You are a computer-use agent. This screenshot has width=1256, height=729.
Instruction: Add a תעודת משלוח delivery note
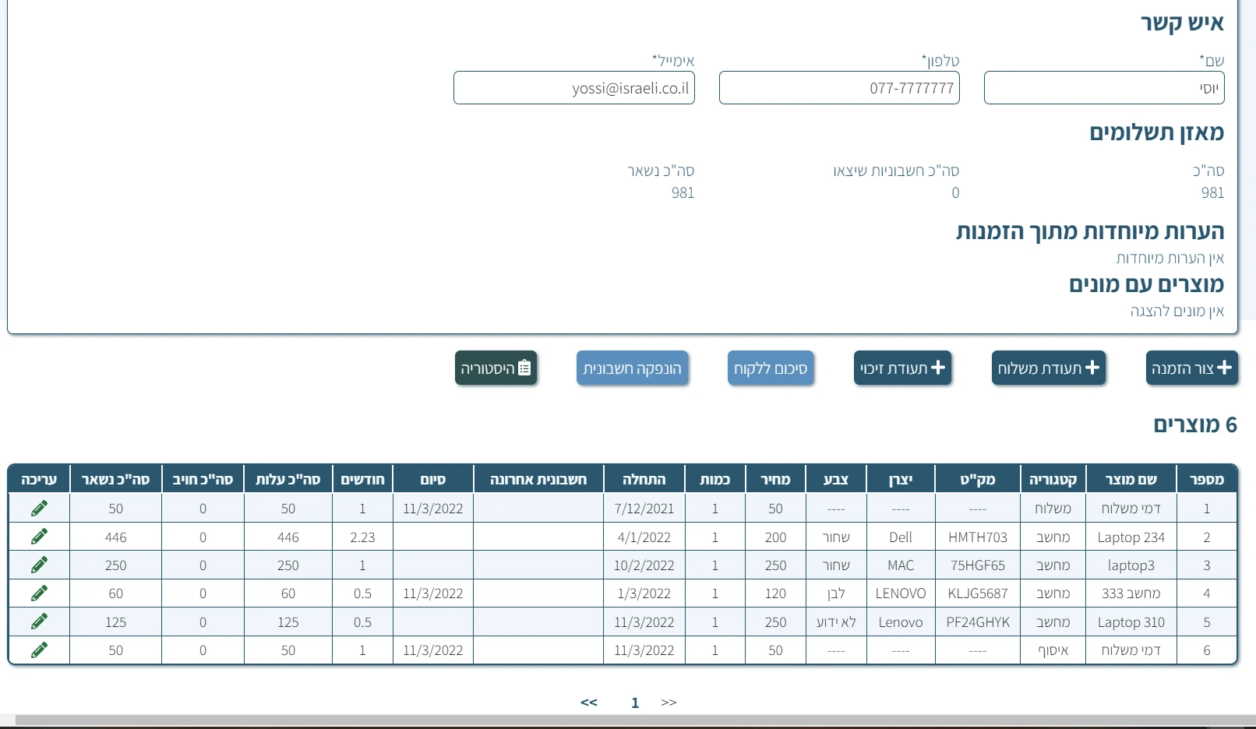pos(1048,368)
